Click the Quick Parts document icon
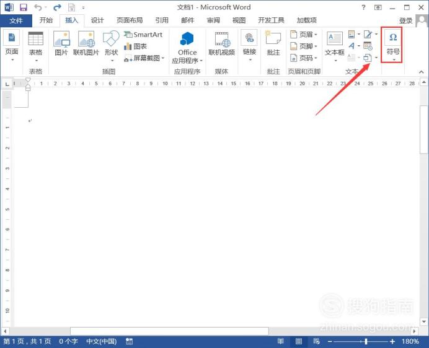429x348 pixels. pos(352,34)
